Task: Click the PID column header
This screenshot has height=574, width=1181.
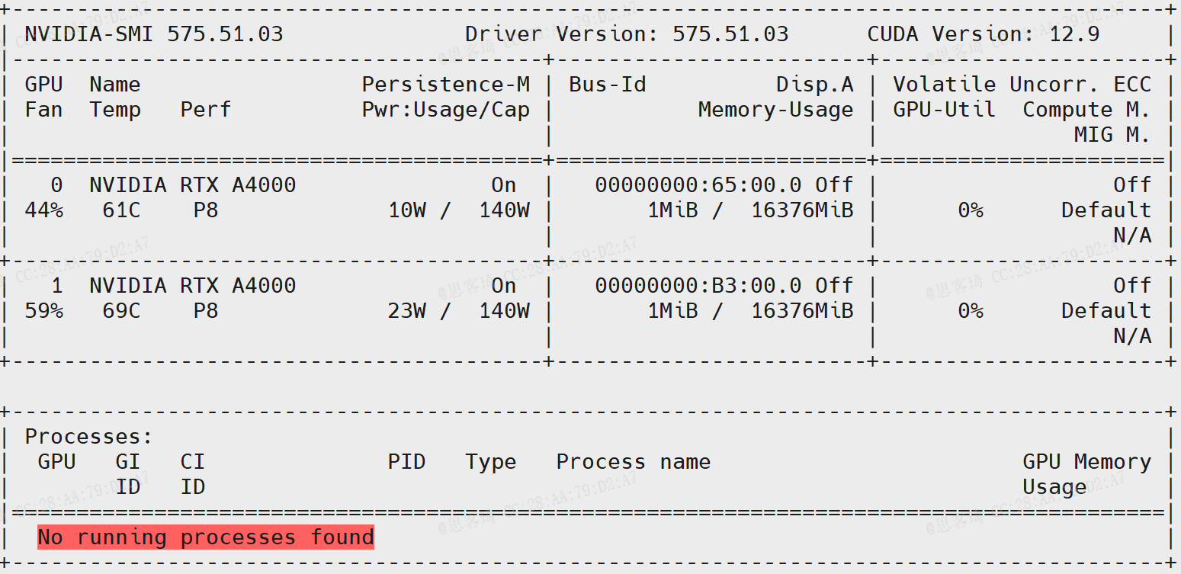Action: (x=407, y=463)
